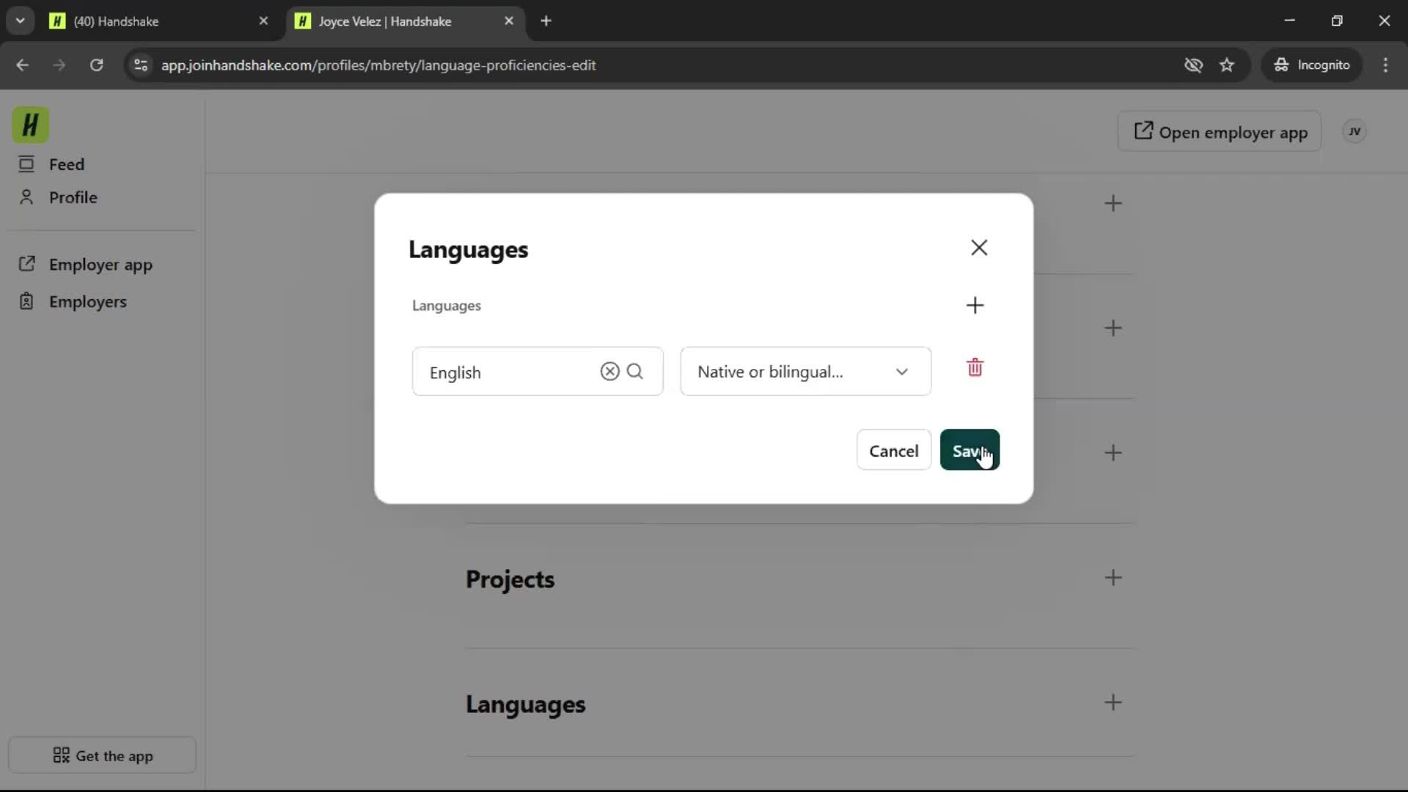Viewport: 1408px width, 792px height.
Task: Delete the English language entry
Action: pyautogui.click(x=975, y=367)
